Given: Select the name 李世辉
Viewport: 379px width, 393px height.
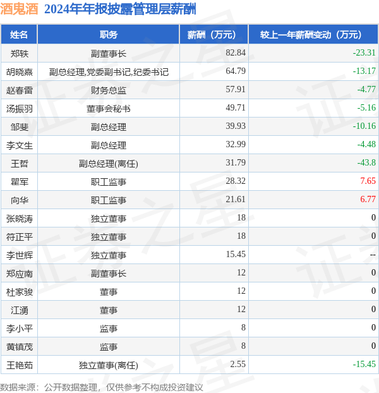Looking at the screenshot, I should coord(20,255).
